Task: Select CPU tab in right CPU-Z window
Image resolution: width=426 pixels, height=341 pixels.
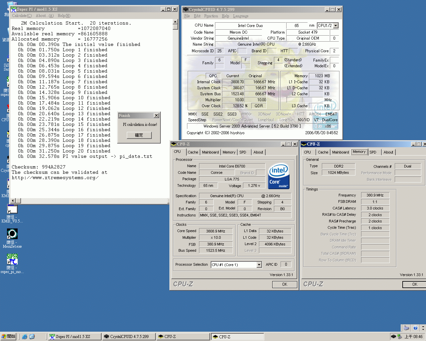Action: [x=308, y=152]
